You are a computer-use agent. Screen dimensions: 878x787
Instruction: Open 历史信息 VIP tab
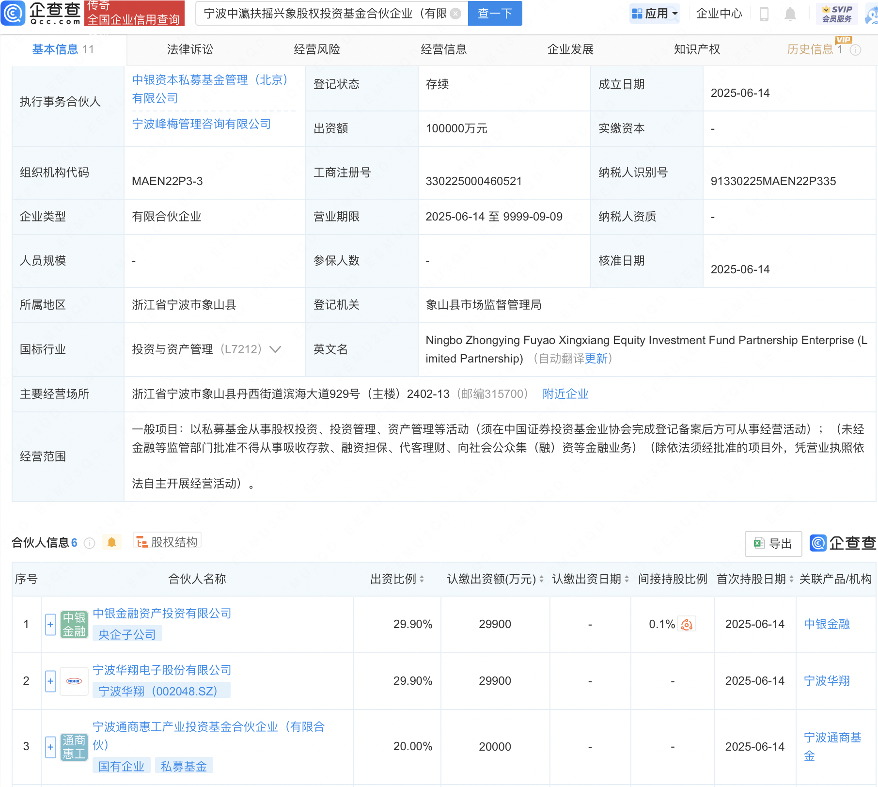pyautogui.click(x=815, y=49)
